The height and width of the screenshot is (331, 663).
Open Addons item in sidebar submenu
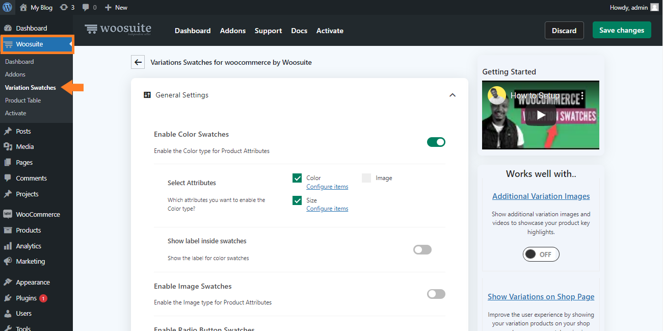(15, 74)
